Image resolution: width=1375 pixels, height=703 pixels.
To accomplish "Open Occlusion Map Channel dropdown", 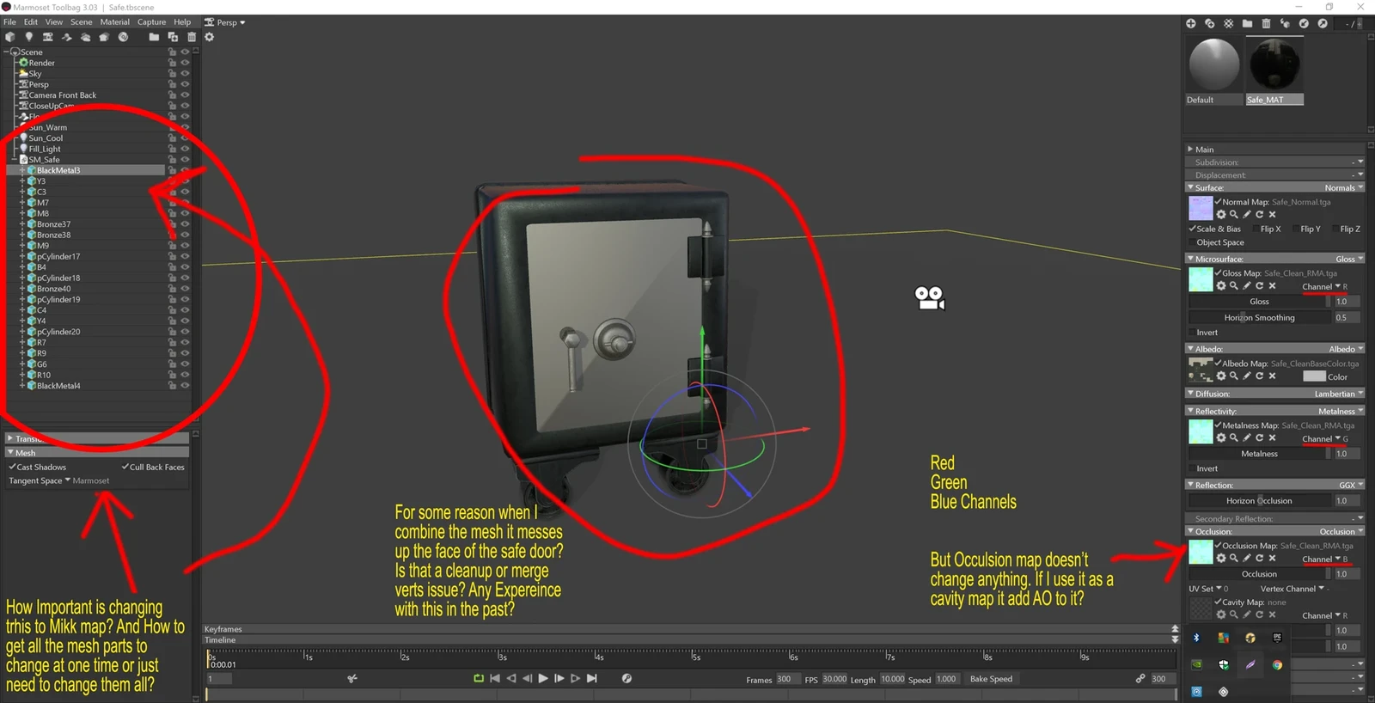I will coord(1324,559).
